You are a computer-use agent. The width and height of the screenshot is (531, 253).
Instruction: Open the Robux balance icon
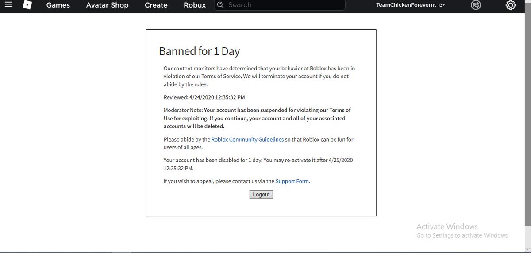[476, 5]
